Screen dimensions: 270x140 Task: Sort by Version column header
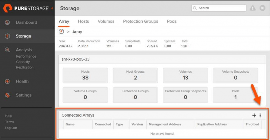click(137, 124)
